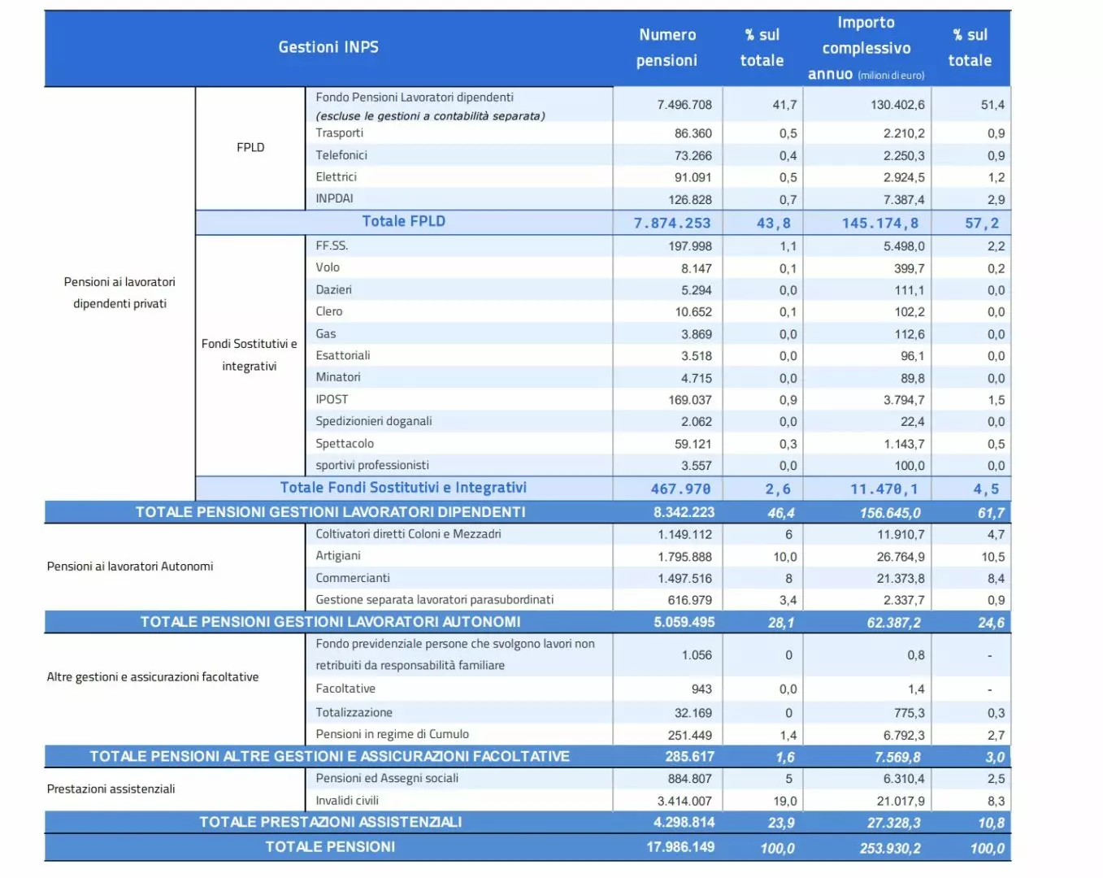
Task: Click the 'Pensioni ai lavoratori dipendenti privati' cell
Action: [x=119, y=293]
